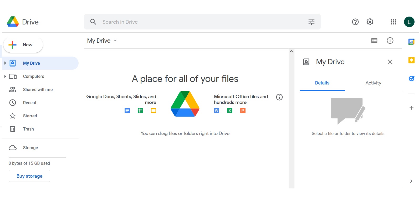Click the Google Drive logo
The height and width of the screenshot is (200, 419).
pos(23,22)
